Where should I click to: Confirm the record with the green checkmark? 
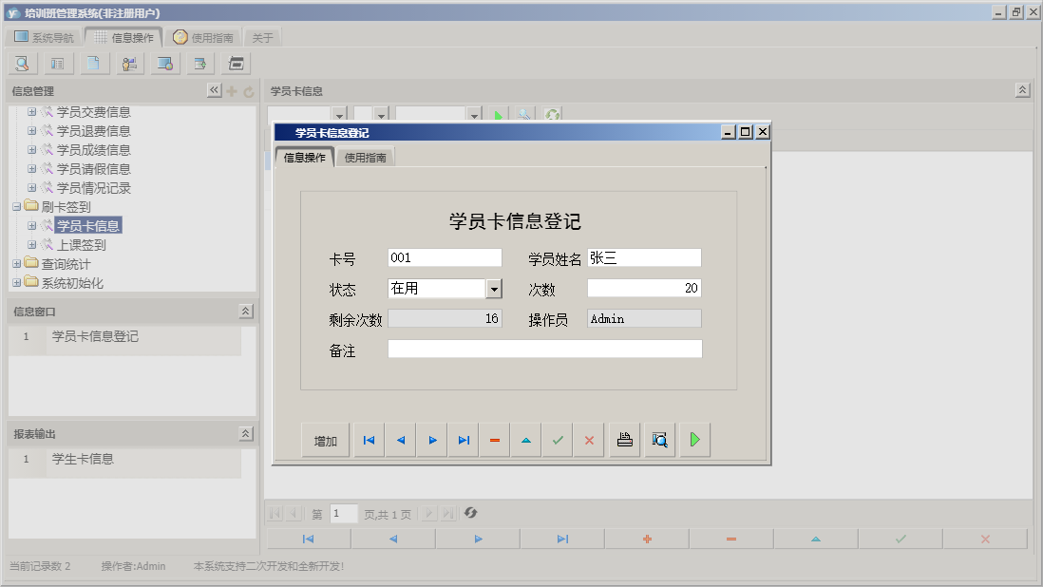pyautogui.click(x=558, y=439)
